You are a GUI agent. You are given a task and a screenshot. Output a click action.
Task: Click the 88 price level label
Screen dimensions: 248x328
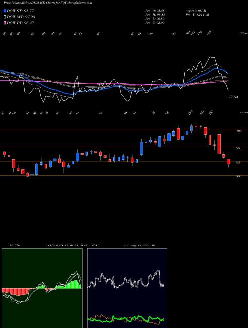[x=238, y=176]
